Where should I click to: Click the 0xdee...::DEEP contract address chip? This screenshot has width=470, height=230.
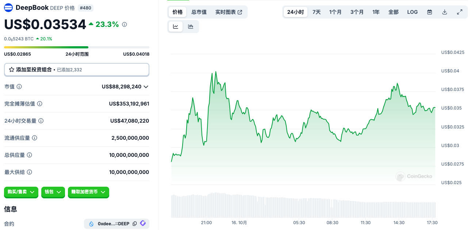click(116, 224)
